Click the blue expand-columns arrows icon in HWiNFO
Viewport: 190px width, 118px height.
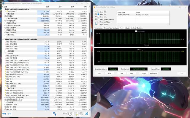click(x=4, y=114)
